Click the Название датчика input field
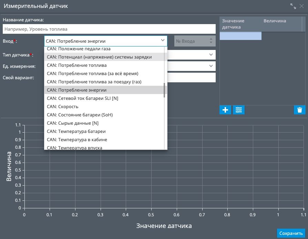 coord(109,29)
